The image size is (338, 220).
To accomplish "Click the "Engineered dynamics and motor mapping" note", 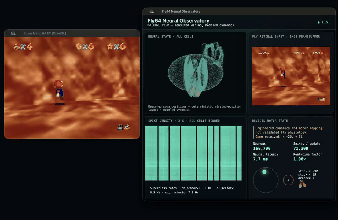I will [x=290, y=130].
